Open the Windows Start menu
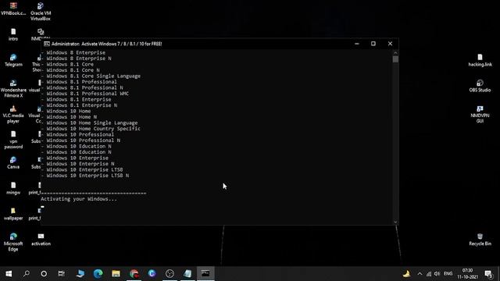500x281 pixels. 9,274
